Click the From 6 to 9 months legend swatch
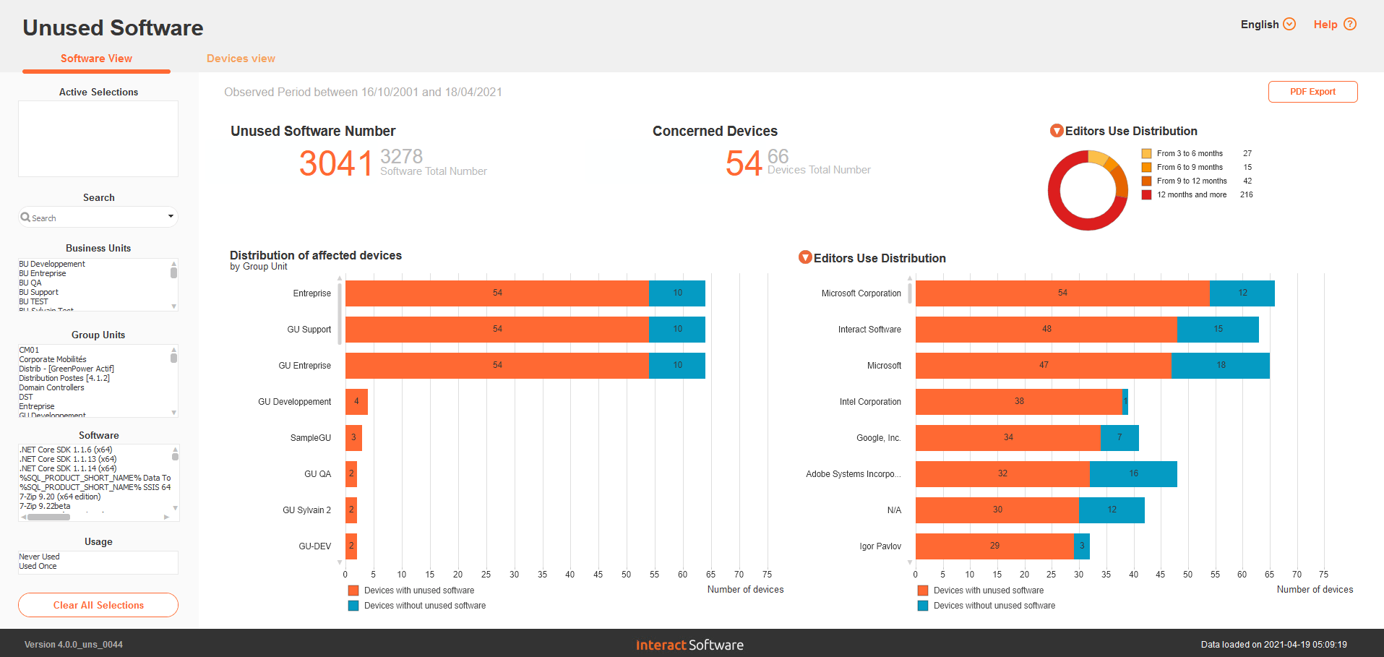The image size is (1384, 657). (x=1146, y=167)
